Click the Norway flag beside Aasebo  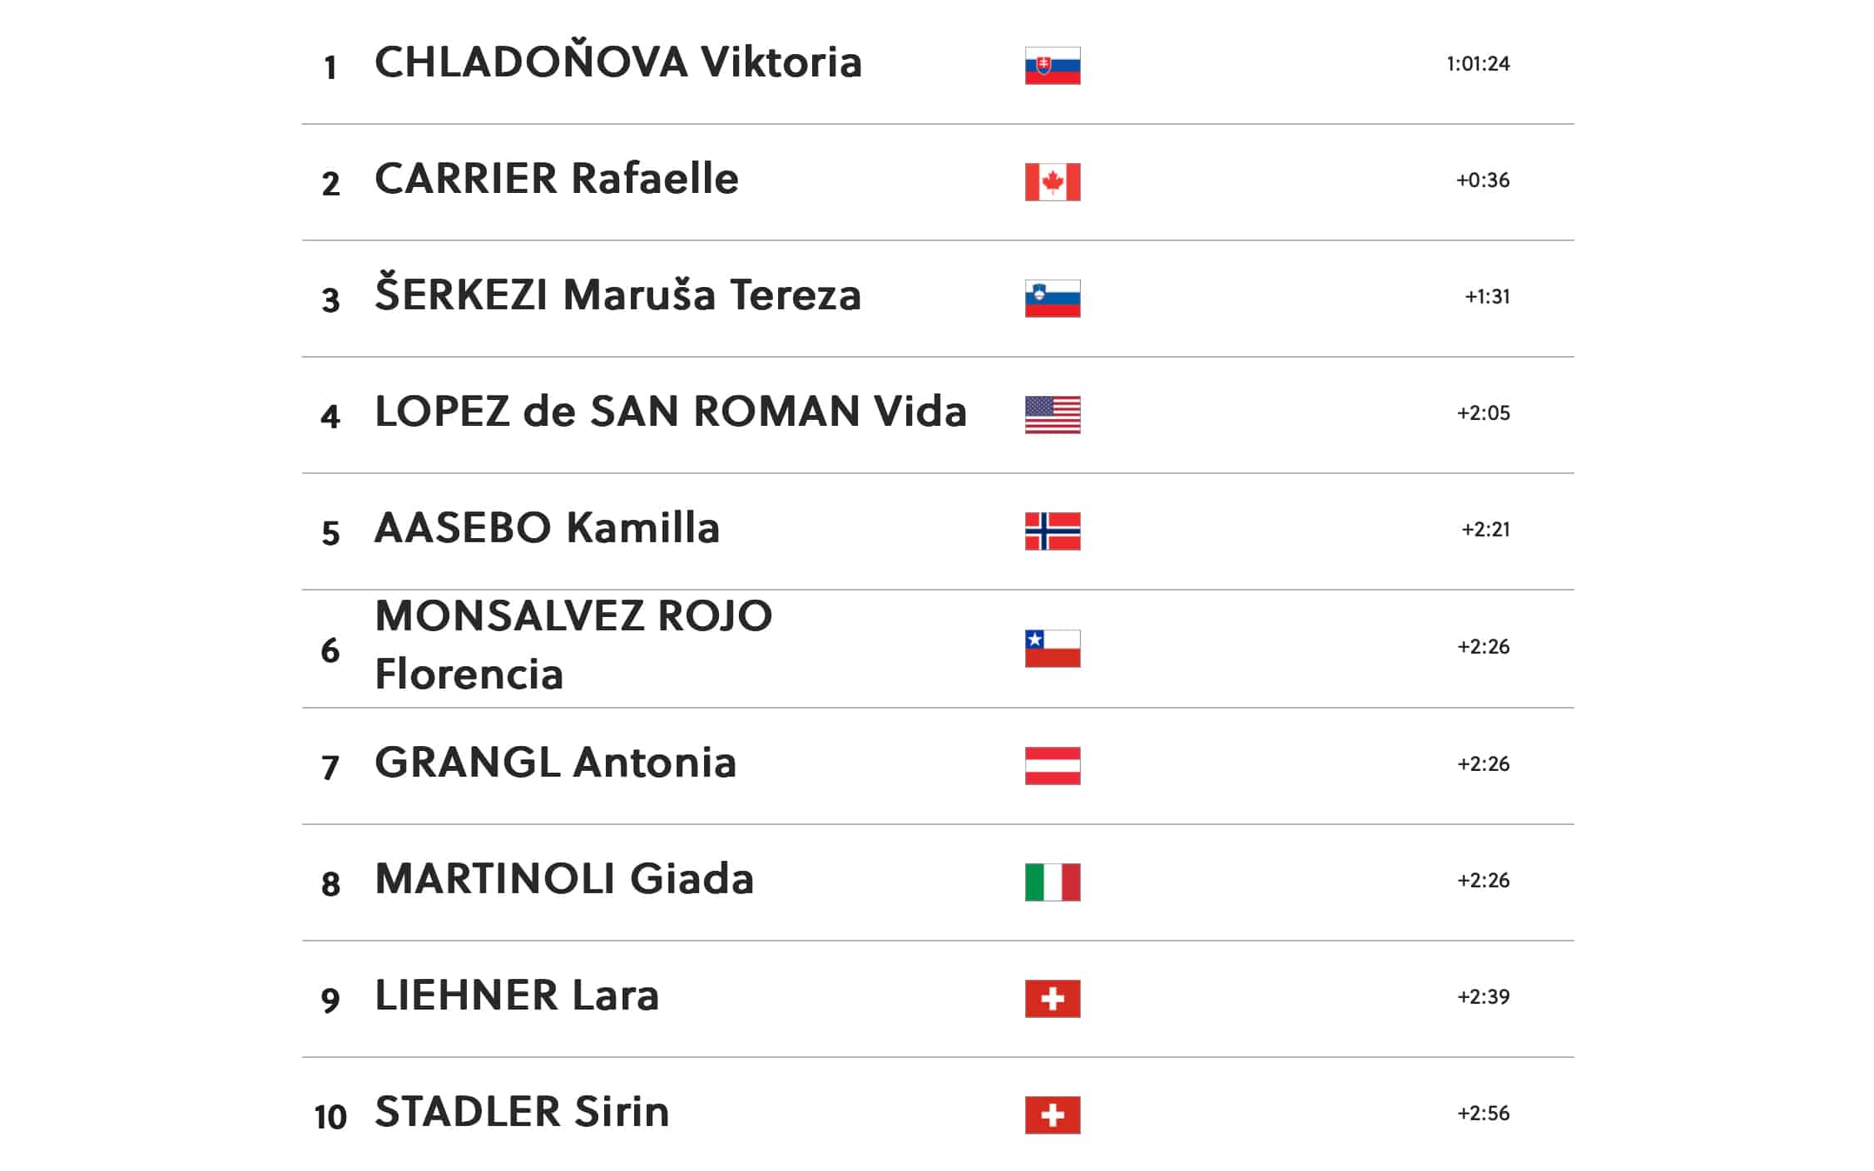(x=1052, y=531)
